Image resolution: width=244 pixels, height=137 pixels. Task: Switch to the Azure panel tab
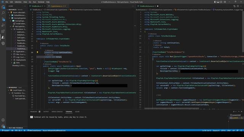77,112
